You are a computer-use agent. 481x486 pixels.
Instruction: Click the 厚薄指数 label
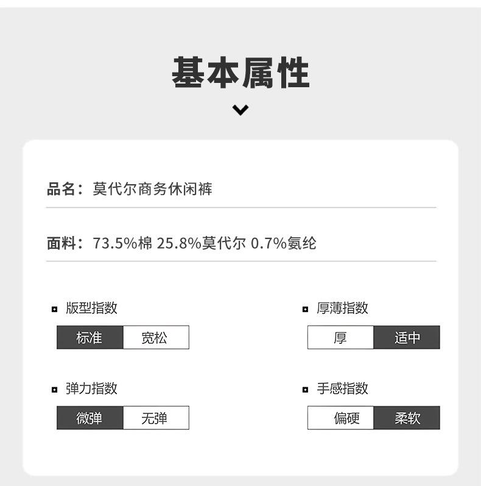pos(342,309)
